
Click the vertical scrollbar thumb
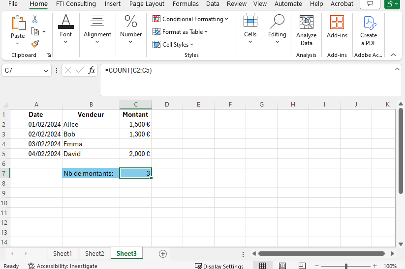401,151
